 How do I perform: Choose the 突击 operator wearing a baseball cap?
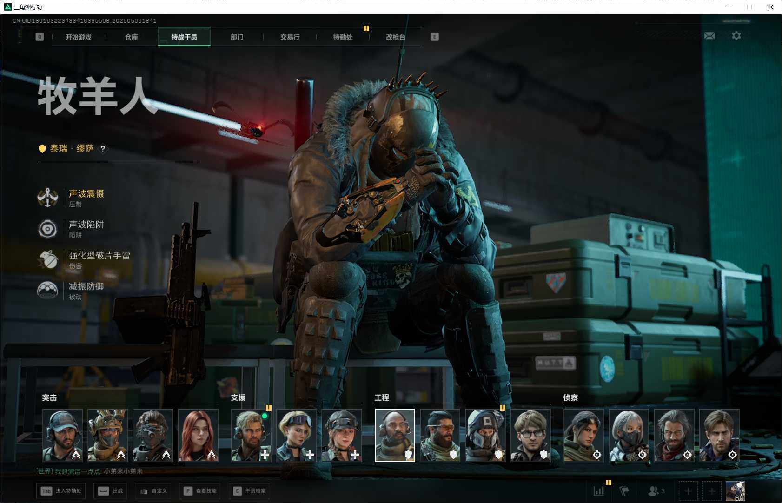coord(63,435)
